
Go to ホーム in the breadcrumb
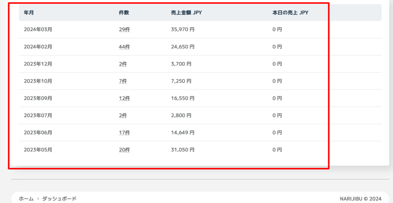tap(26, 198)
